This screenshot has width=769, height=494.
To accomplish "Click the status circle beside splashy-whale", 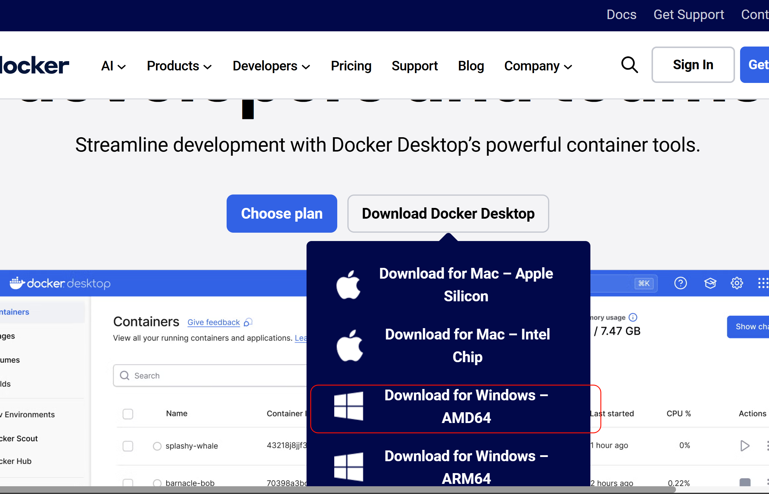I will point(157,446).
